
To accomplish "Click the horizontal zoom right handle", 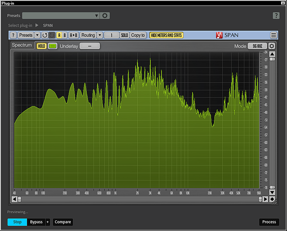I will pos(260,199).
